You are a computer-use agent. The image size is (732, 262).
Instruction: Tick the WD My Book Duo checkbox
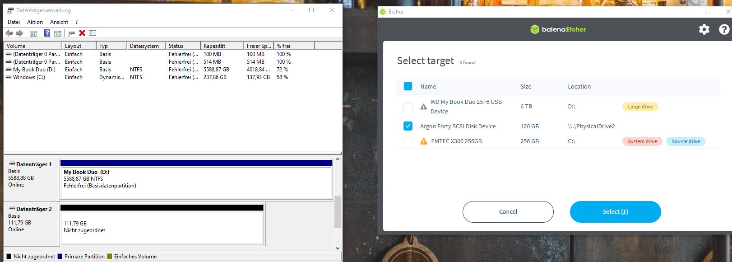click(x=408, y=107)
